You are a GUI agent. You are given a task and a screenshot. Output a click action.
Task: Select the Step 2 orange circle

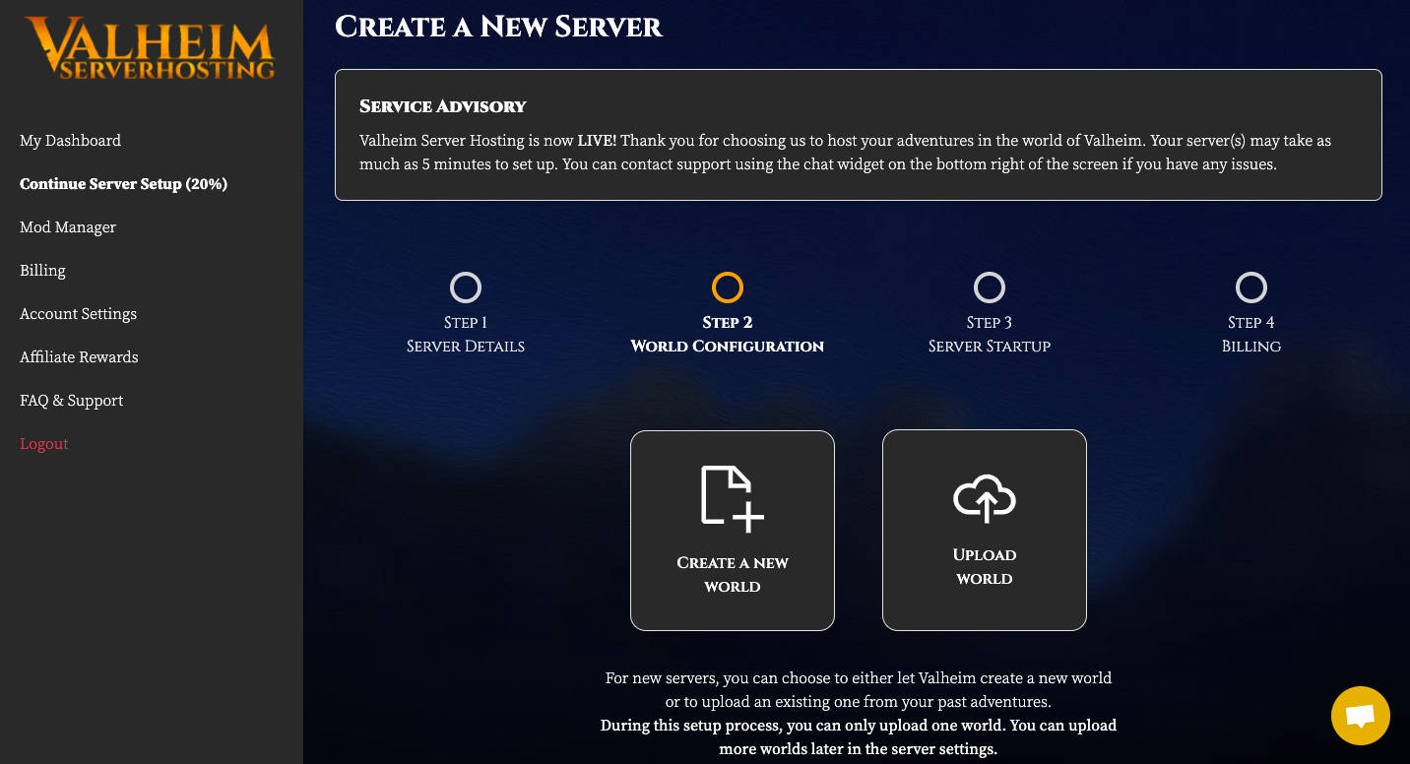click(x=727, y=287)
